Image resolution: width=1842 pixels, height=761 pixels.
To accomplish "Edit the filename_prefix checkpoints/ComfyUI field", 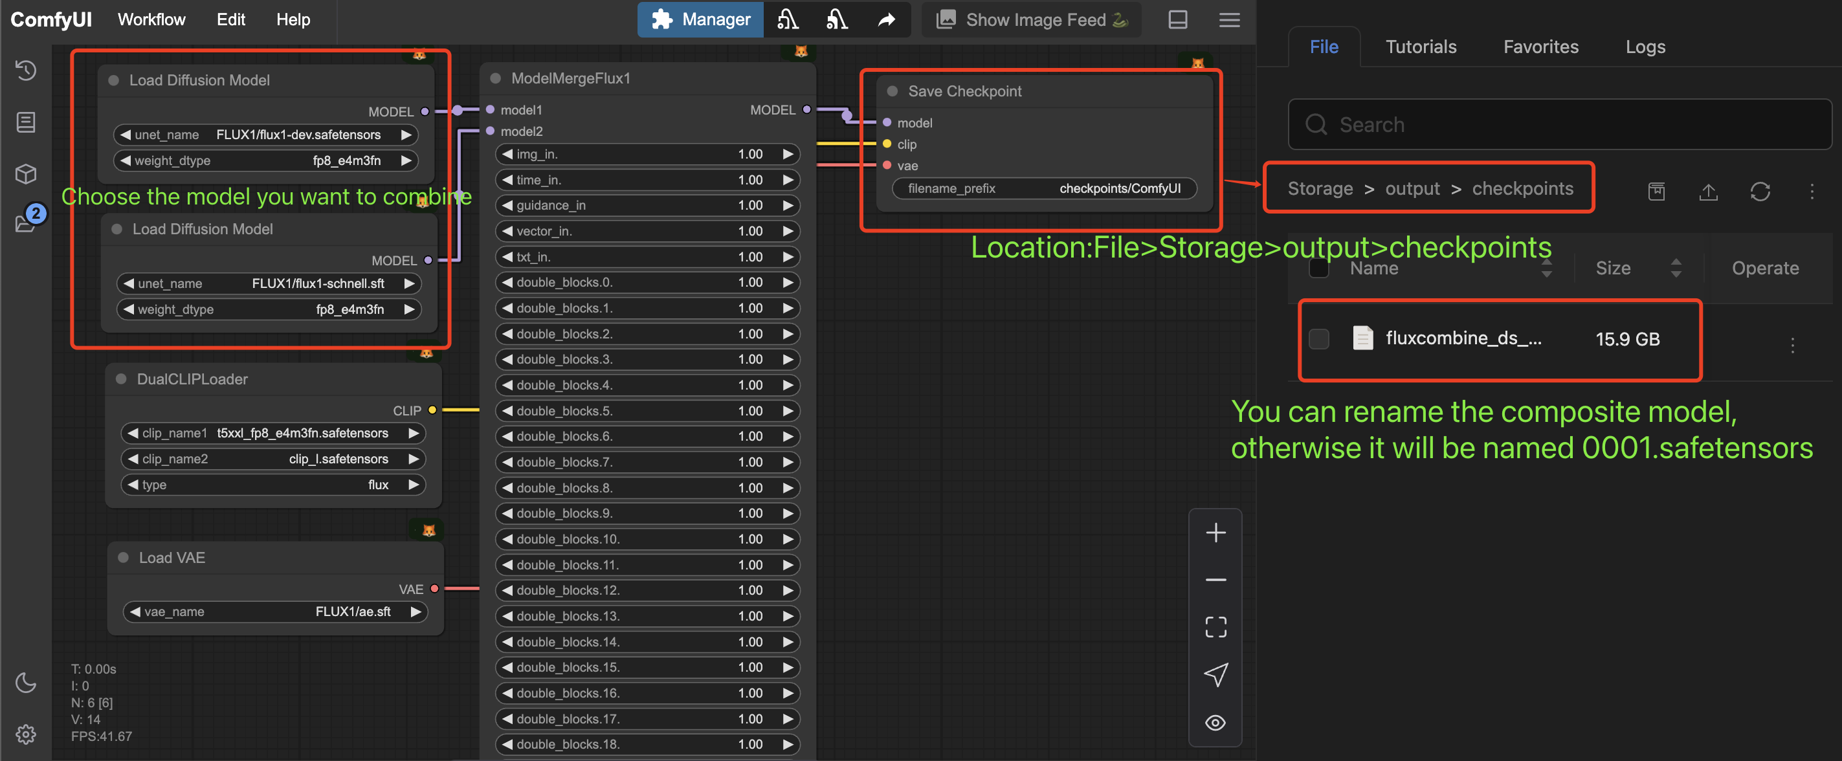I will click(x=1045, y=188).
